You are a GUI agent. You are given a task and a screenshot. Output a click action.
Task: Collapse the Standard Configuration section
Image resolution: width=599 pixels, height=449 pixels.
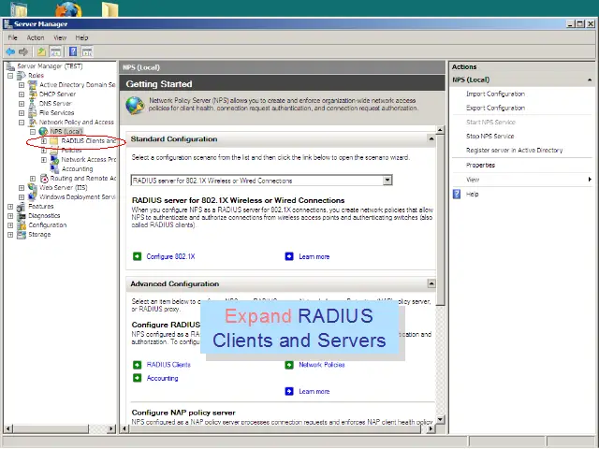[x=431, y=138]
